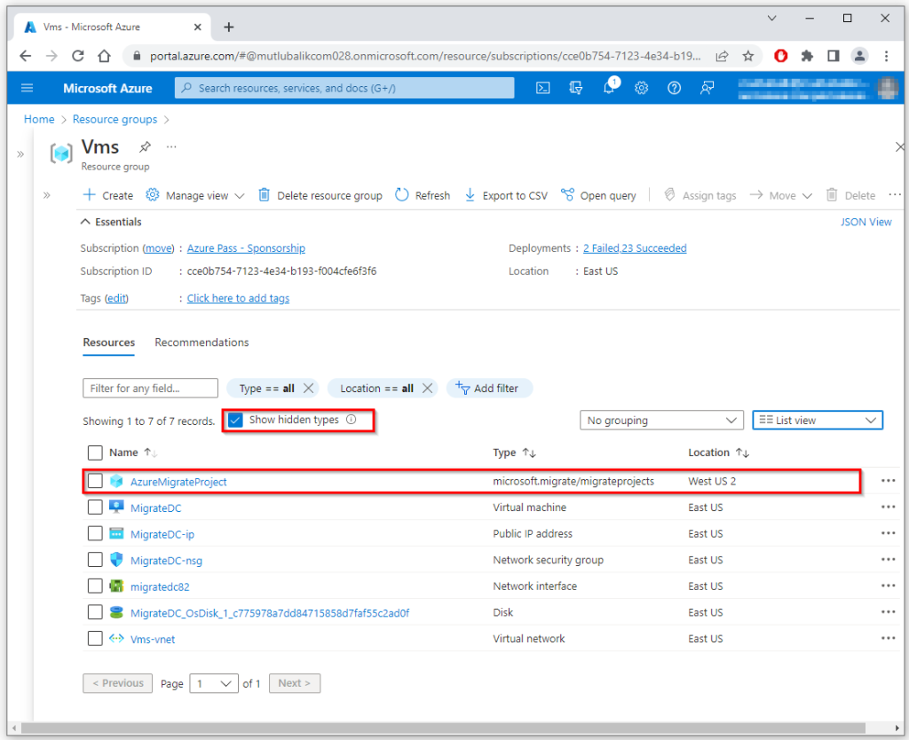Click the MigrateDC-nsg shield icon

116,560
